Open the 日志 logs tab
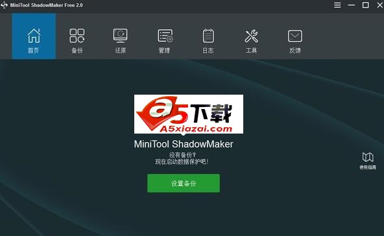Screen dimensions: 384x236 point(208,40)
